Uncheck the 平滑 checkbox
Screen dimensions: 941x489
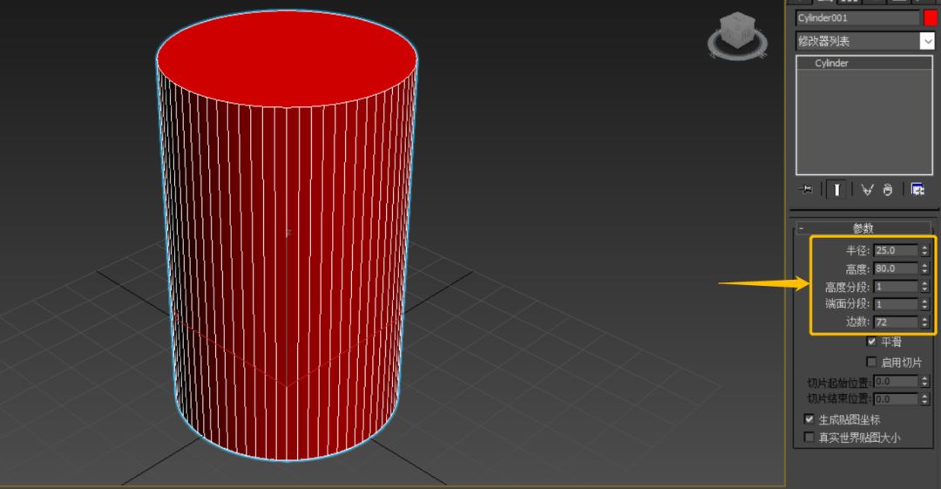pos(871,341)
